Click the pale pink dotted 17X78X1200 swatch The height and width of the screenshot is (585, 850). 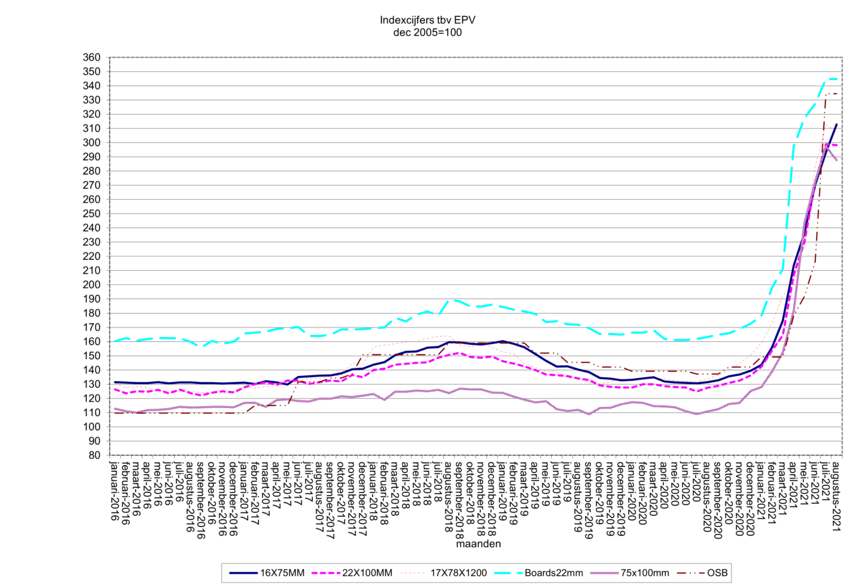(413, 573)
